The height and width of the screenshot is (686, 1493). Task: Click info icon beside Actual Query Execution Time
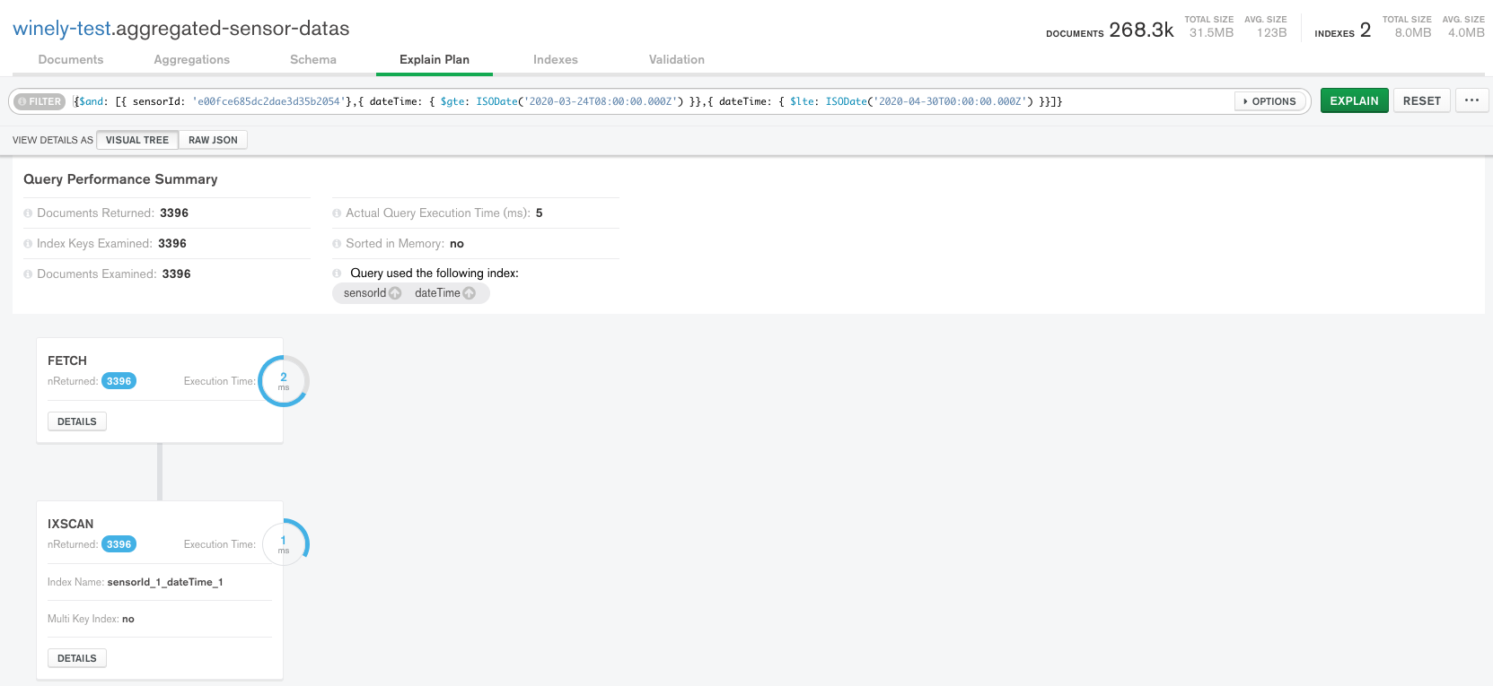pyautogui.click(x=337, y=213)
